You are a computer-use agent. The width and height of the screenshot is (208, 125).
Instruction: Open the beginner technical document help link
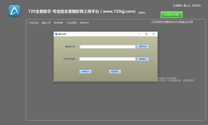tap(172, 22)
